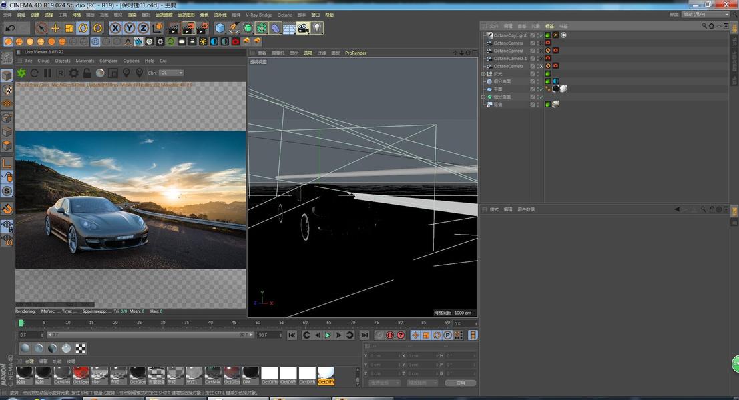Activate the Rotate tool
The height and width of the screenshot is (400, 739).
[83, 28]
